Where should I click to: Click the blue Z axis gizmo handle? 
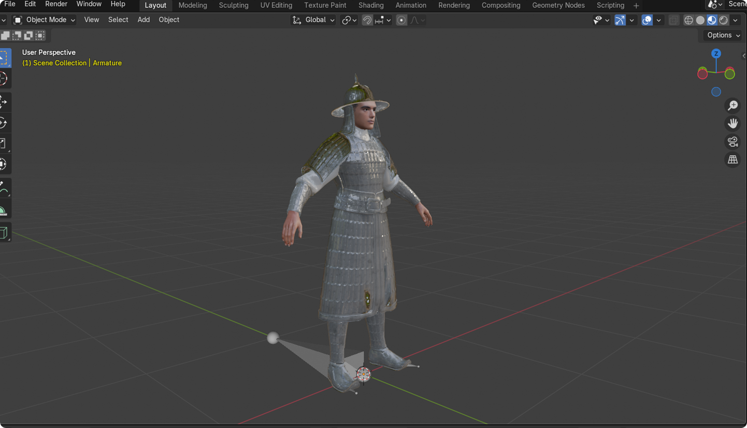point(716,54)
